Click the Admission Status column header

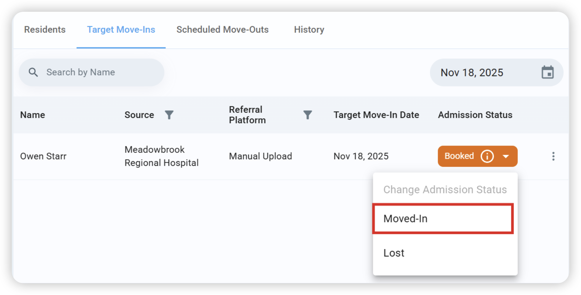pyautogui.click(x=475, y=115)
